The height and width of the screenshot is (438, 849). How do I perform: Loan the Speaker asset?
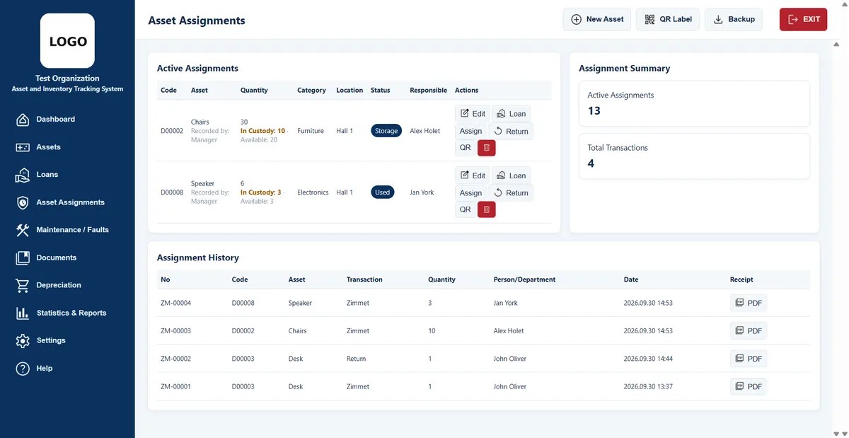click(511, 175)
